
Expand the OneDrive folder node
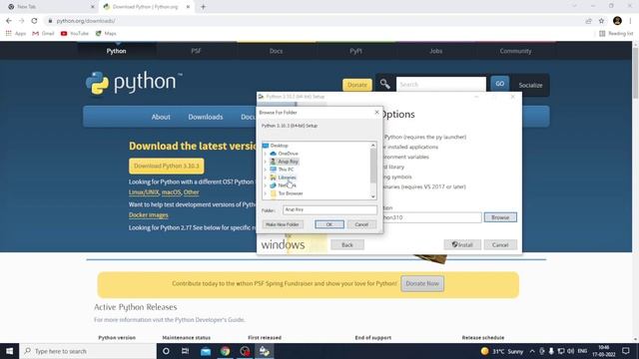click(x=266, y=154)
